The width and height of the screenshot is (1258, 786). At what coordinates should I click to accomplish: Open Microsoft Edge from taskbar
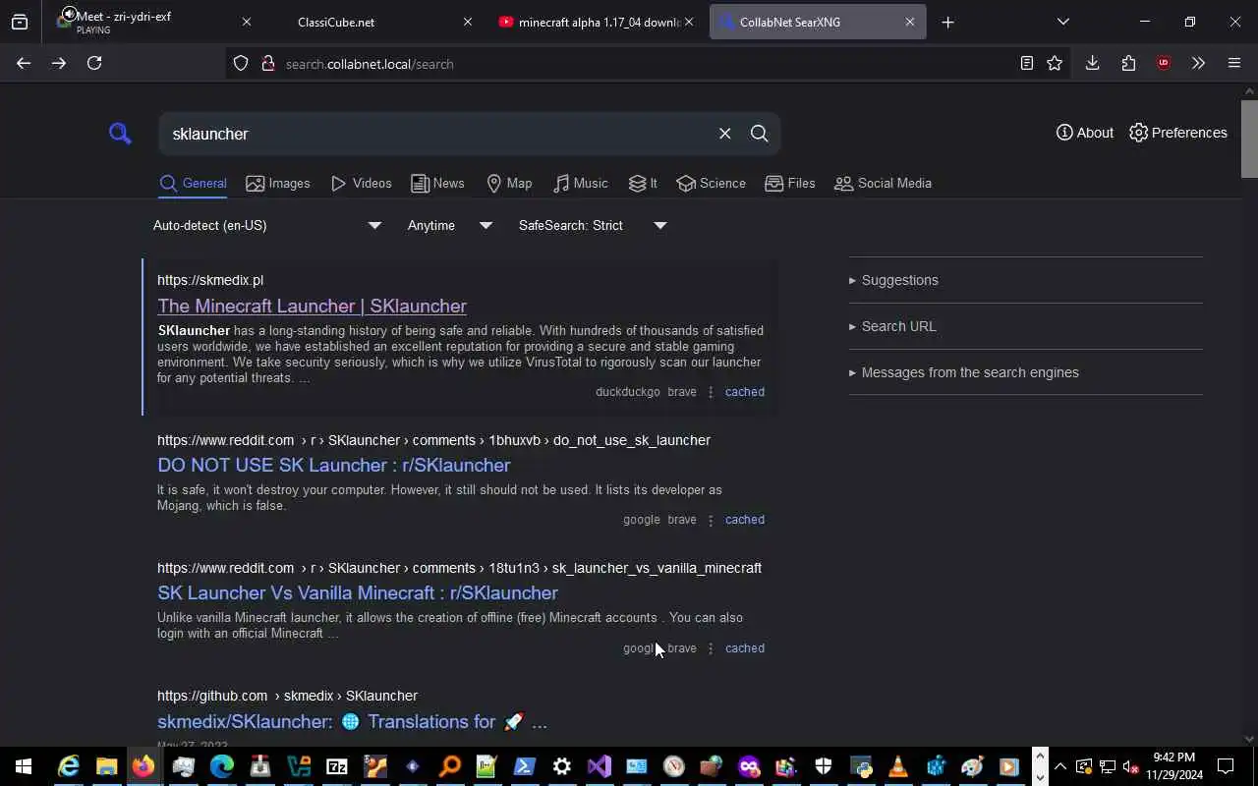pyautogui.click(x=221, y=766)
